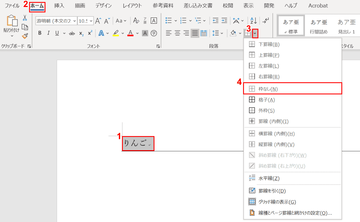This screenshot has height=222, width=360.
Task: Apply red font color
Action: (x=130, y=33)
